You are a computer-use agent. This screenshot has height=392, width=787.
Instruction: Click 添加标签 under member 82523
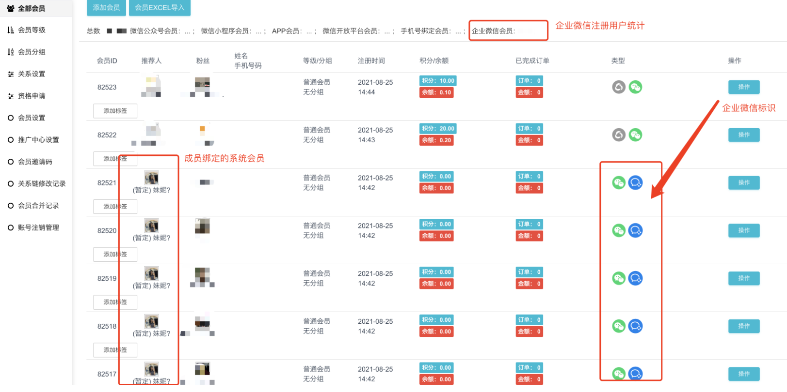click(x=115, y=111)
